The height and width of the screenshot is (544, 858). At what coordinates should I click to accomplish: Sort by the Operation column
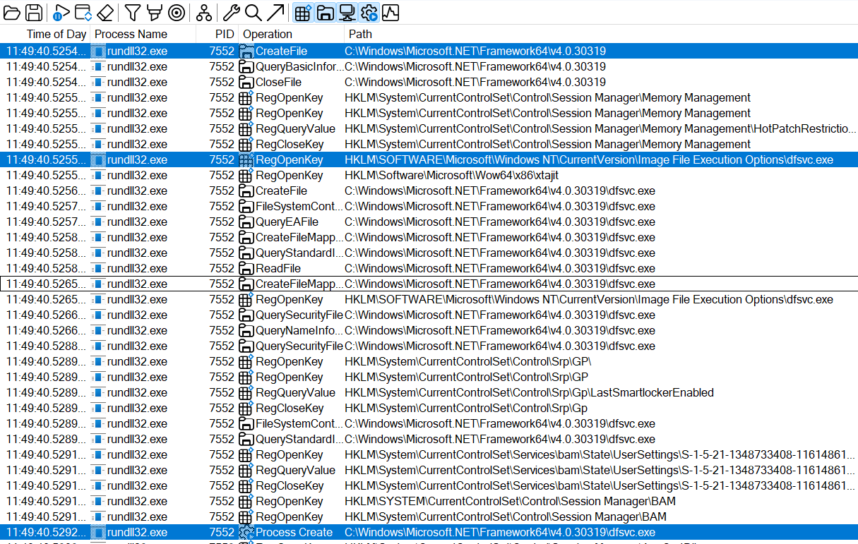(267, 34)
